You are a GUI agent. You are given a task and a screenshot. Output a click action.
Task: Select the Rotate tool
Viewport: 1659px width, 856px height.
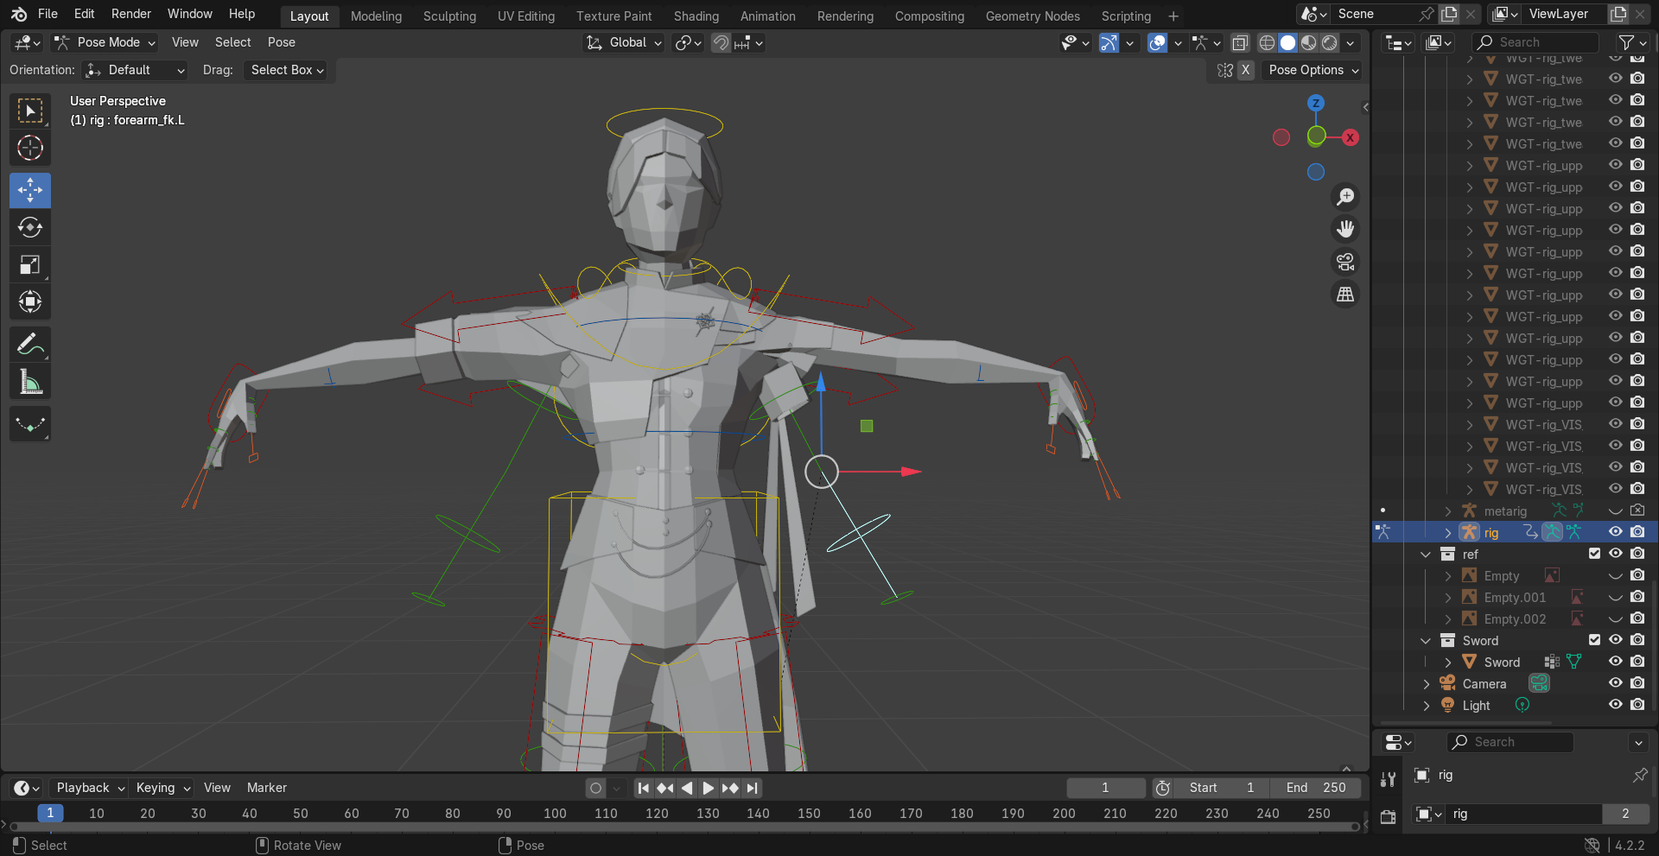click(x=30, y=227)
